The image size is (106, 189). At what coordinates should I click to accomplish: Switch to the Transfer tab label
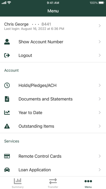pos(53,187)
